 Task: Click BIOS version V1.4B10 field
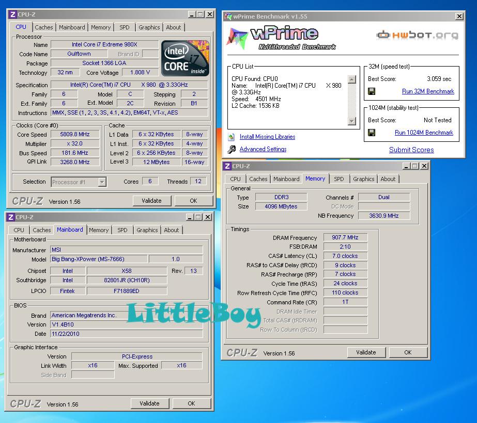point(127,325)
